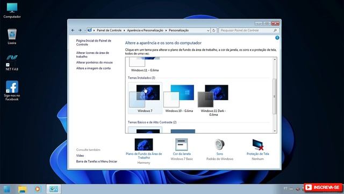Launch the media player taskbar icon
The width and height of the screenshot is (344, 194).
coord(38,189)
